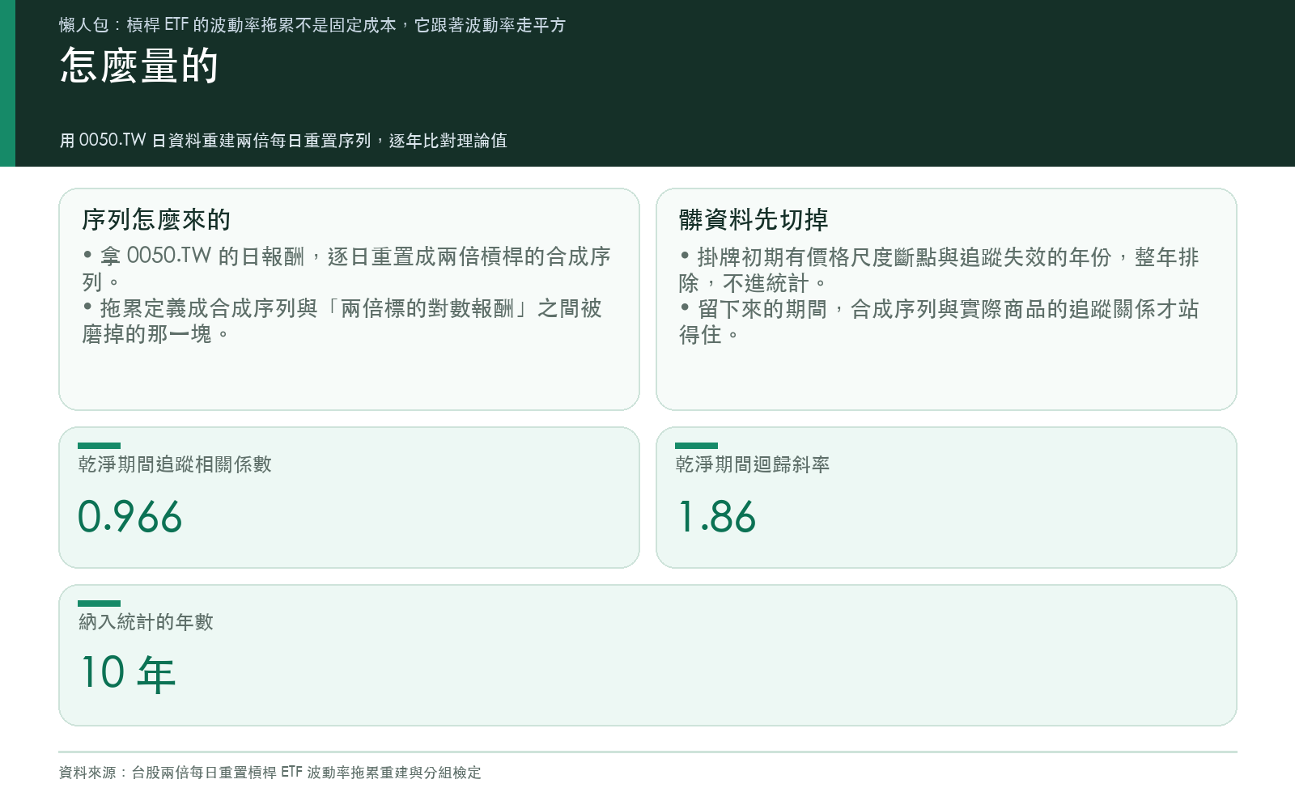Click the bullet starting 拿 0050.TW 的日報酬
This screenshot has width=1295, height=809.
click(346, 269)
